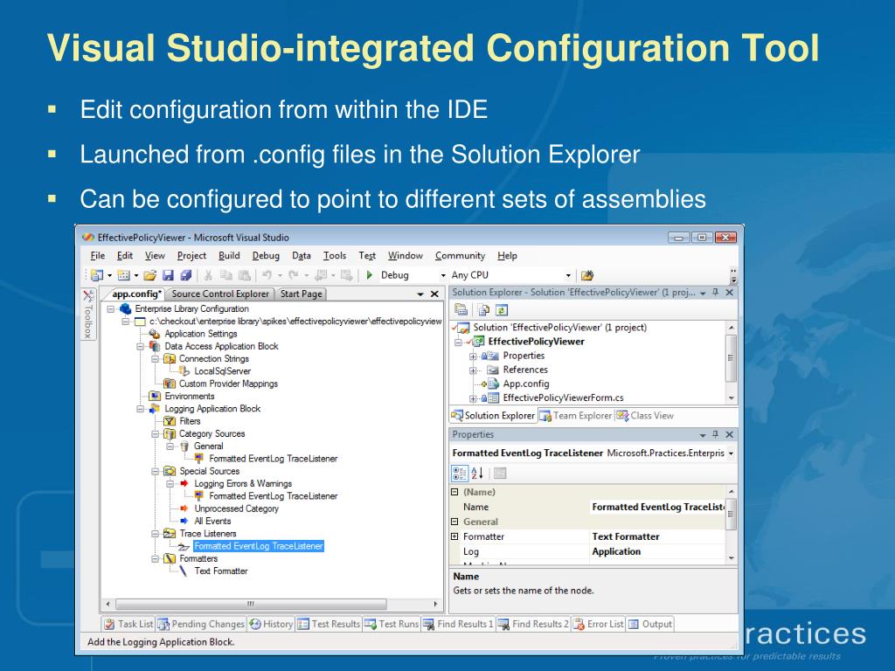The width and height of the screenshot is (895, 671).
Task: Switch to the Source Control Explorer tab
Action: pos(219,294)
